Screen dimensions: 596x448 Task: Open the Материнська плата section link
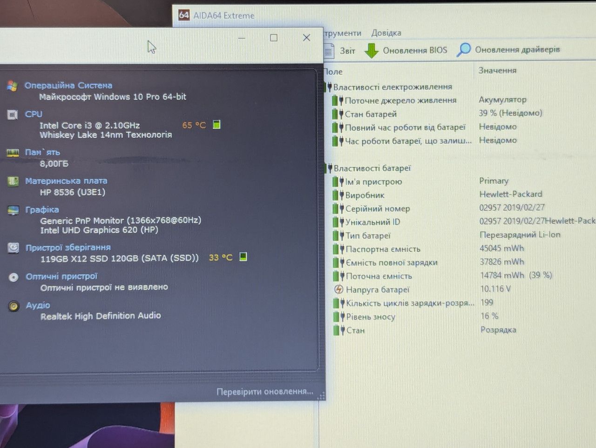pyautogui.click(x=66, y=181)
